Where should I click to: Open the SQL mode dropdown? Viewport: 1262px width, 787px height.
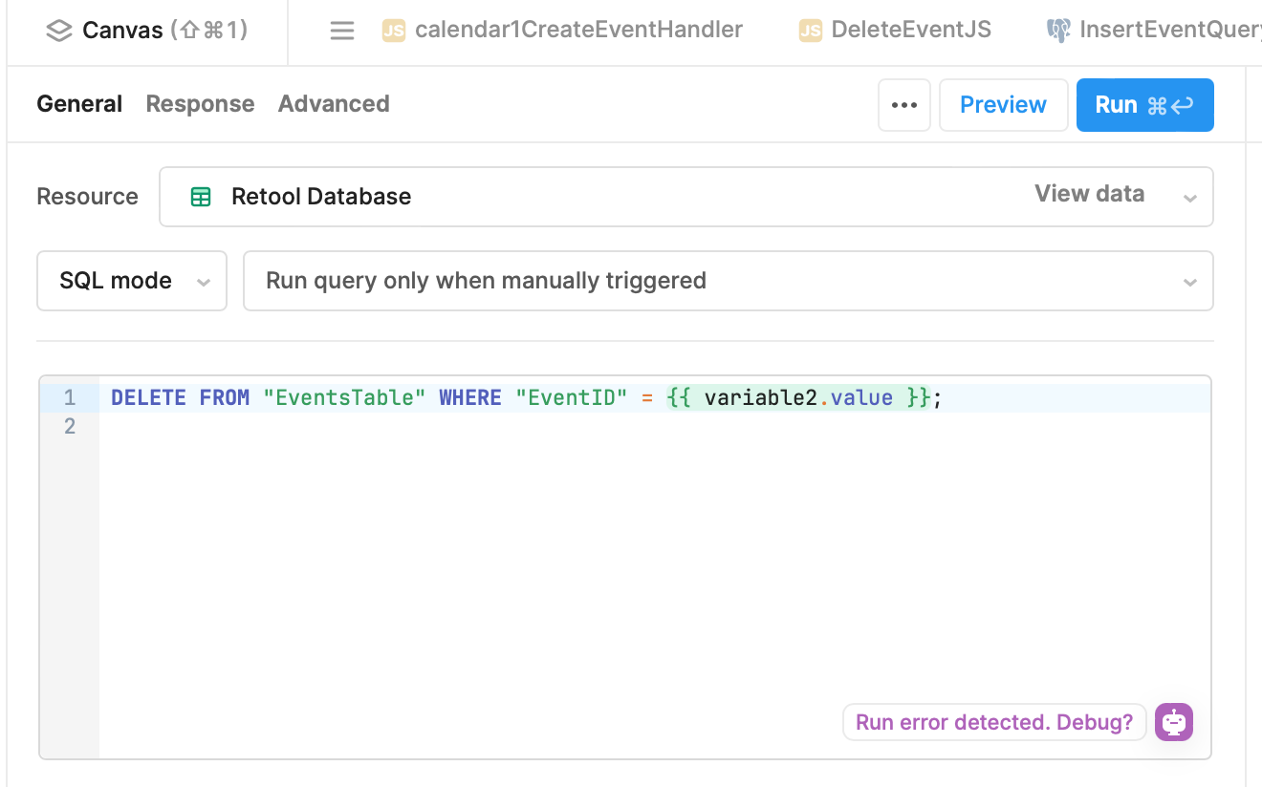coord(132,281)
